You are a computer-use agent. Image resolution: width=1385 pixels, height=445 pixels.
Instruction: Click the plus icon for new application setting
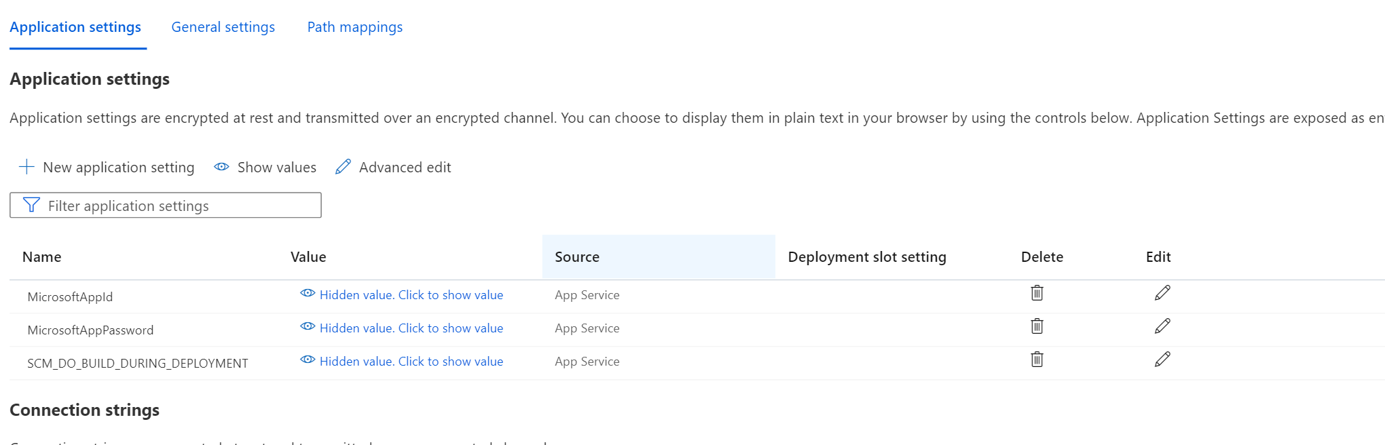(27, 167)
